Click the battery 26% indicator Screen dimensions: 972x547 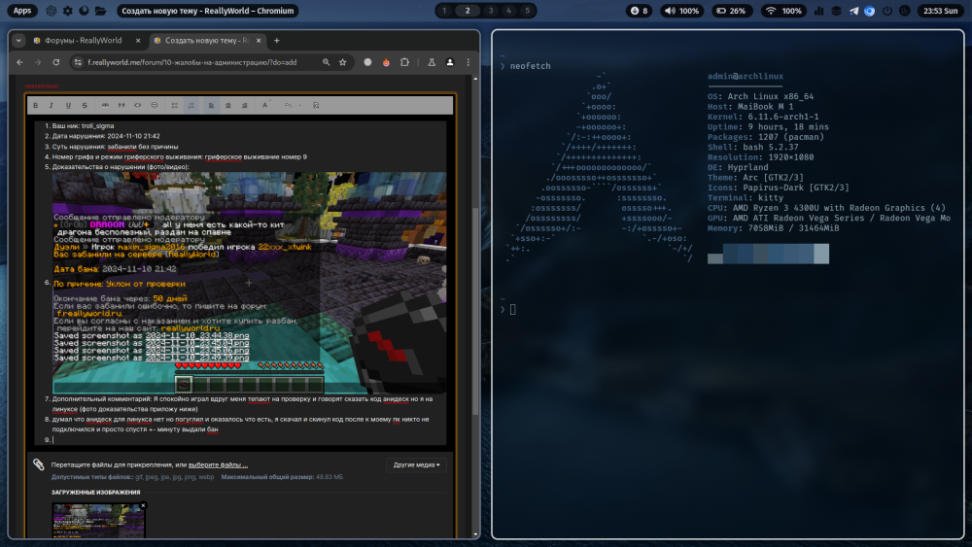click(x=732, y=11)
